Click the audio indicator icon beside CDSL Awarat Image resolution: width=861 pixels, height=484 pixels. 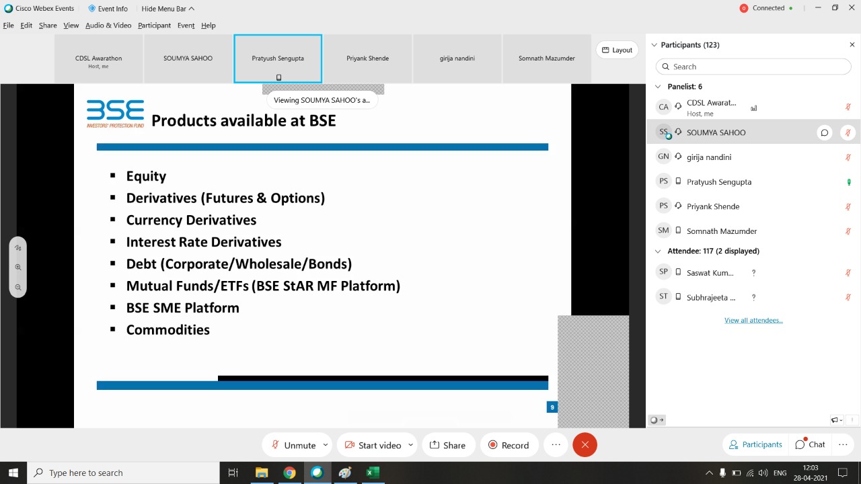click(x=753, y=108)
